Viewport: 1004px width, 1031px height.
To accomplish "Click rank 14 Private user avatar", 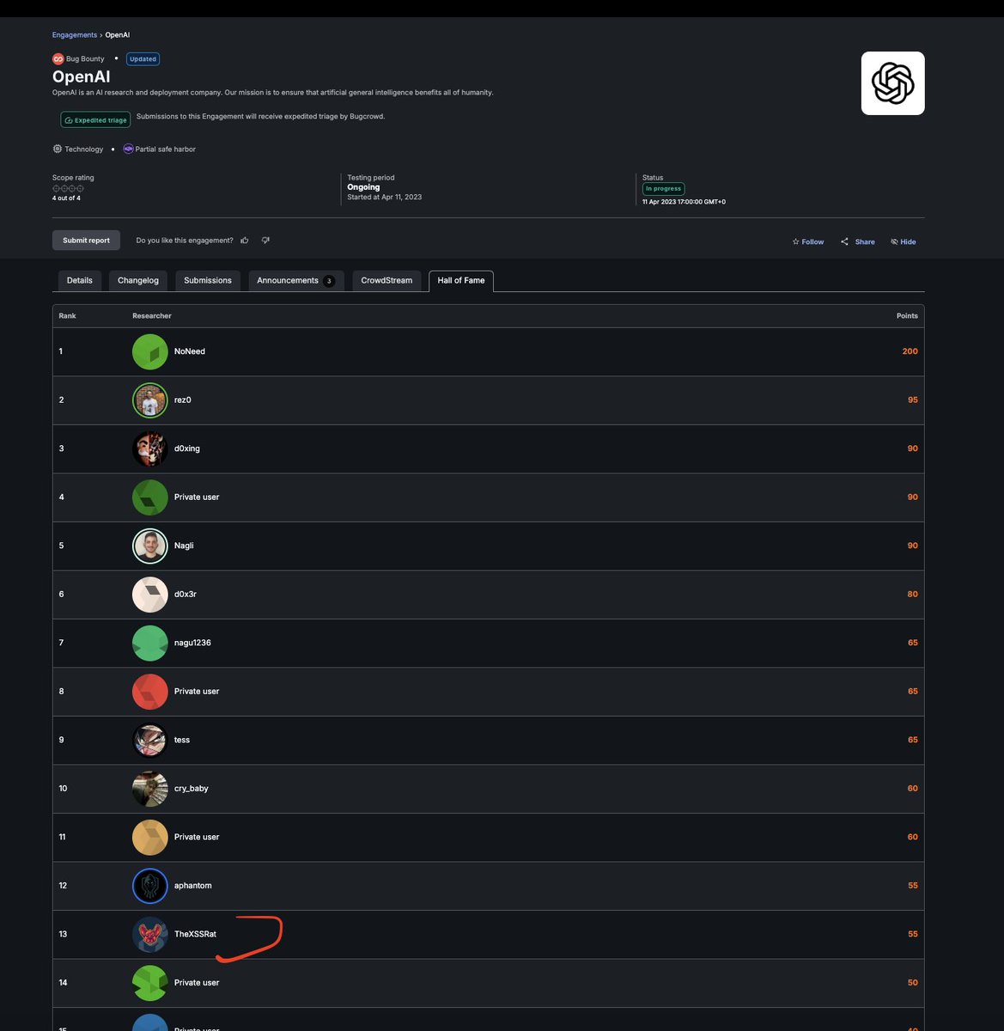I will (150, 983).
